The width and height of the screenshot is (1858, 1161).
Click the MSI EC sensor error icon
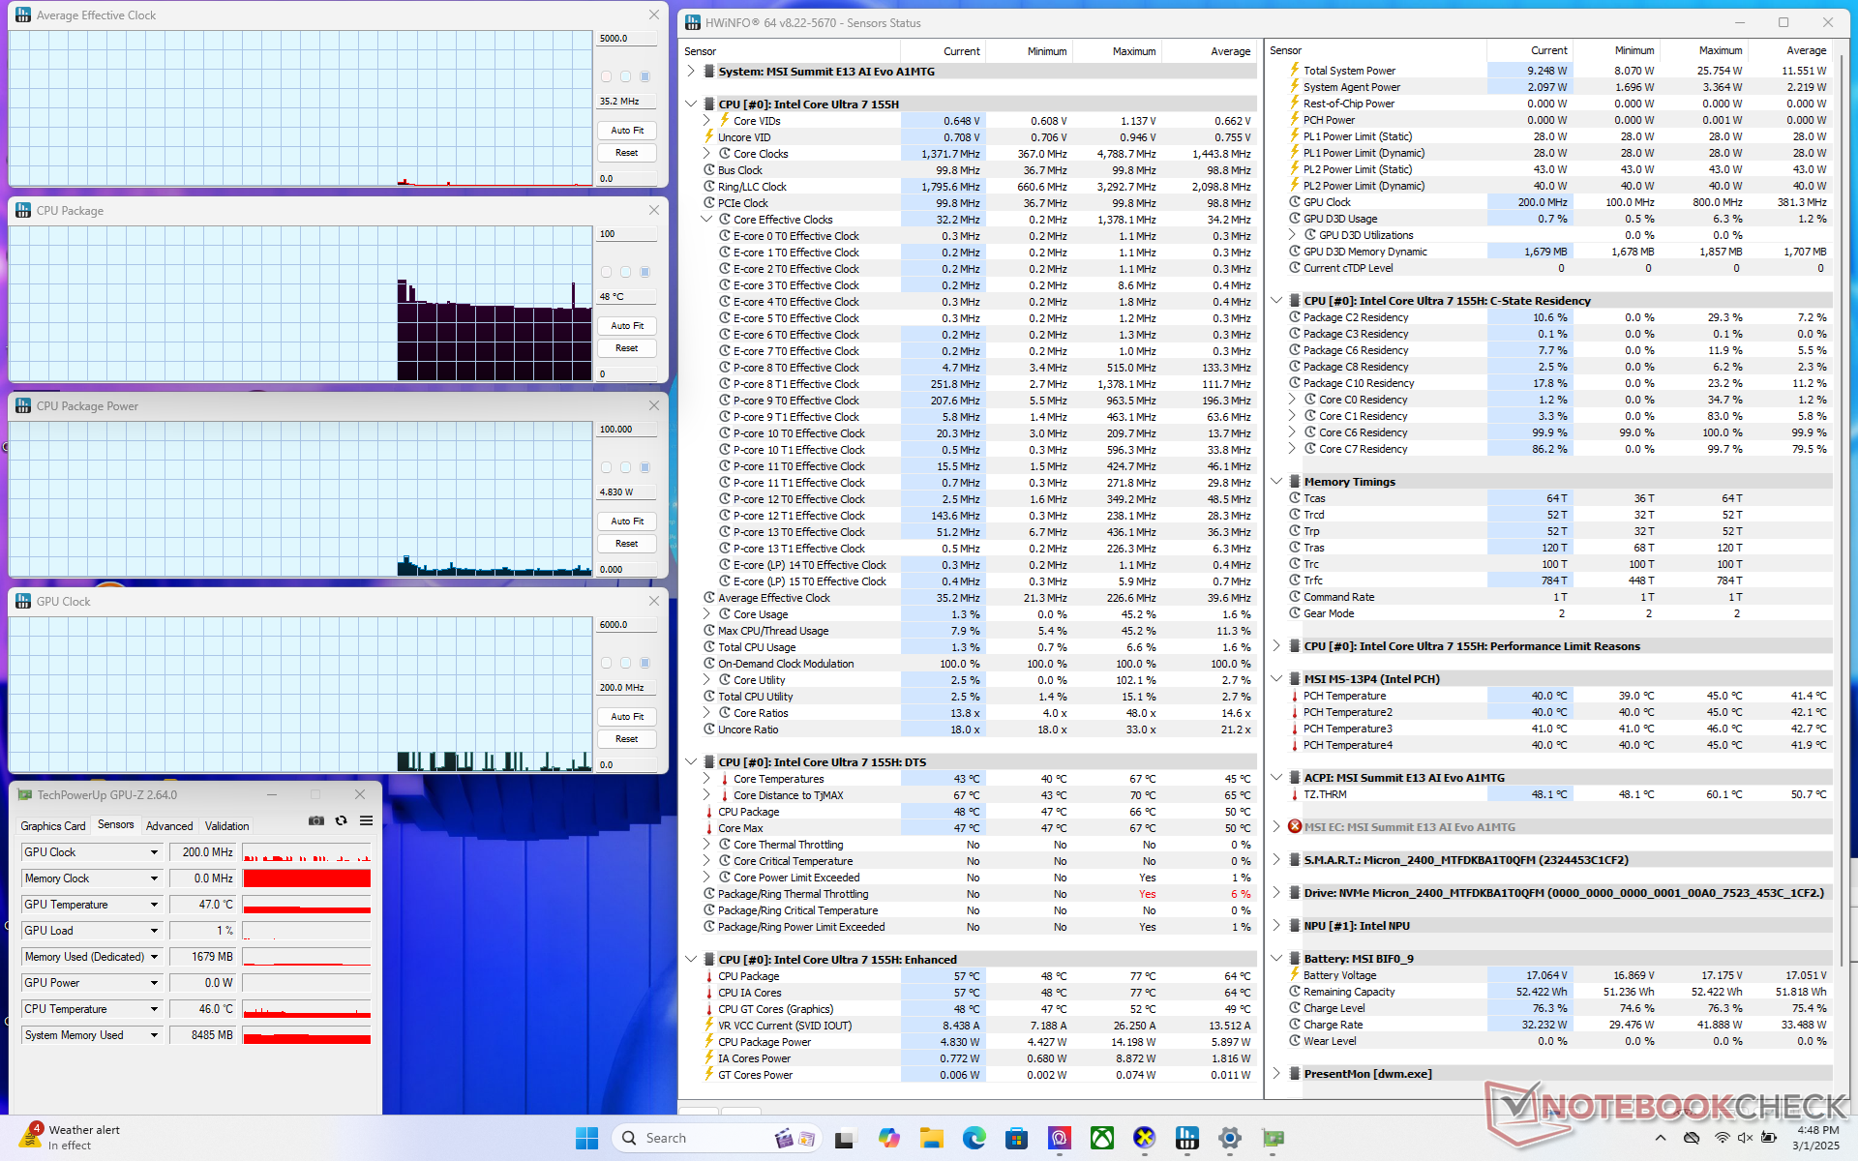1295,827
